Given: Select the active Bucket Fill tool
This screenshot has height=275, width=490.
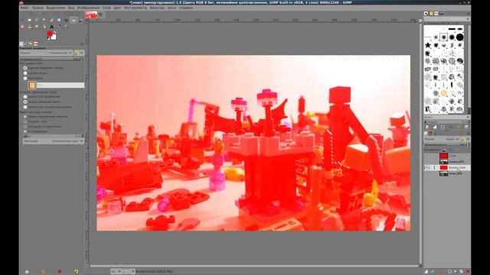Looking at the screenshot, I should pos(73,20).
